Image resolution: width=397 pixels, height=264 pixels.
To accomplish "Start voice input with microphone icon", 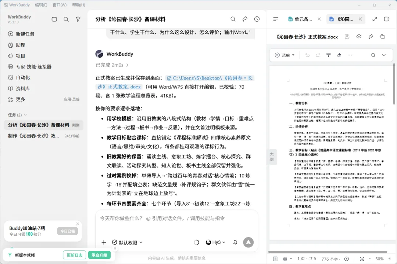I will coord(235,242).
